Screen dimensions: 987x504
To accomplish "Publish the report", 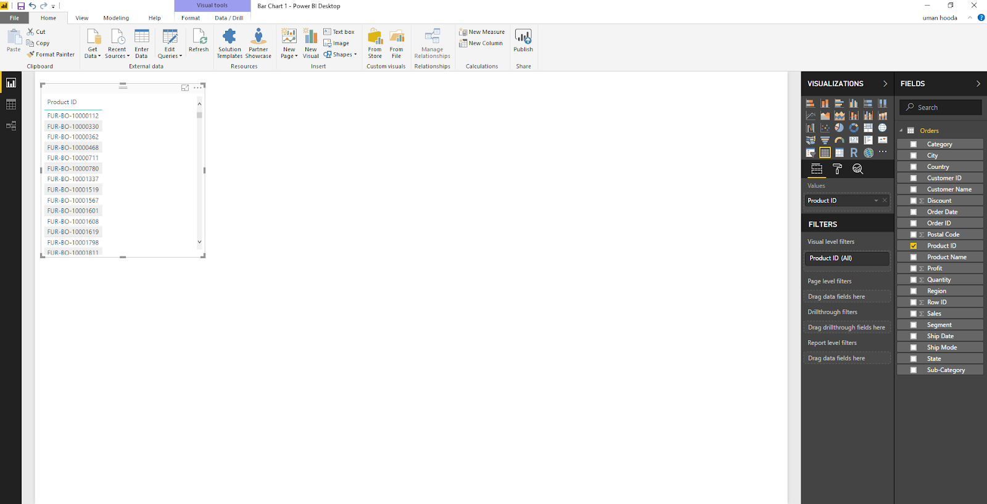I will (x=523, y=41).
